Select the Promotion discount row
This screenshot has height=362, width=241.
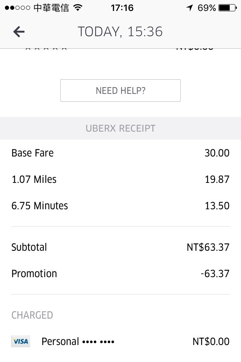coord(34,273)
